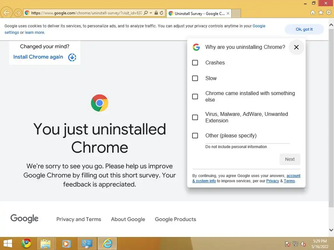The width and height of the screenshot is (334, 250).
Task: Refresh the page with the reload icon
Action: tap(161, 13)
